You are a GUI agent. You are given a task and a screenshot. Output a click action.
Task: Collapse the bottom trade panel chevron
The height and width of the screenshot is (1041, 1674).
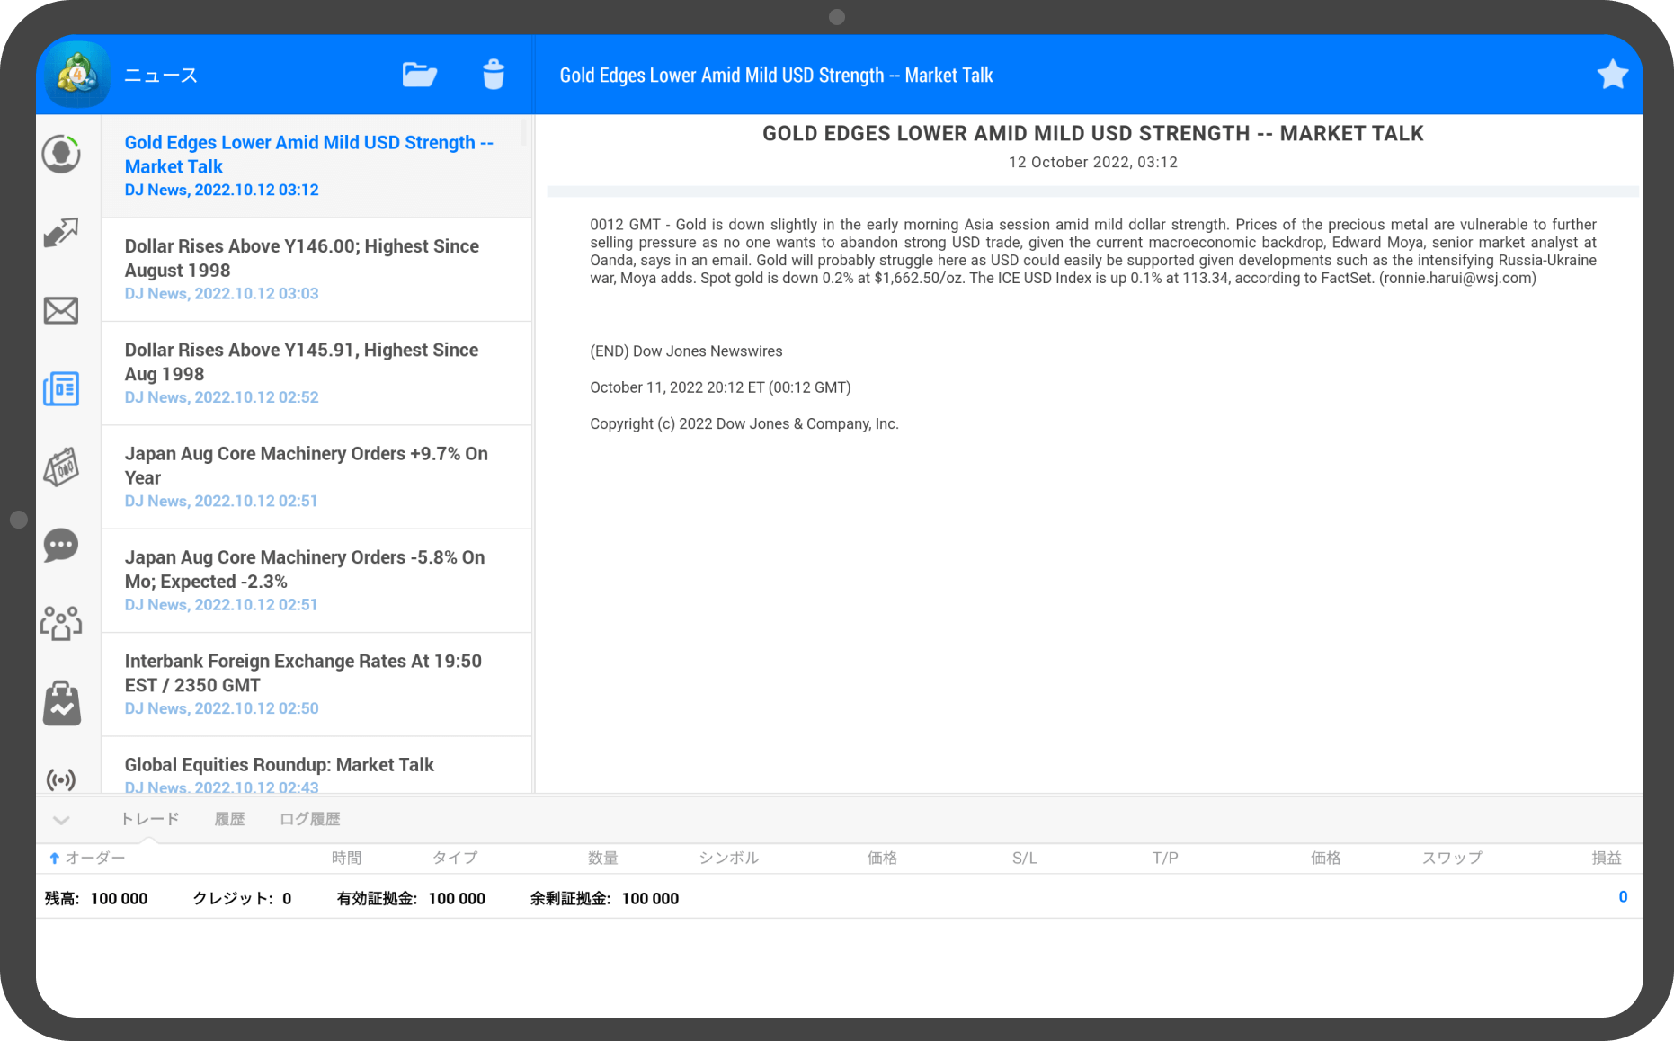click(x=61, y=820)
